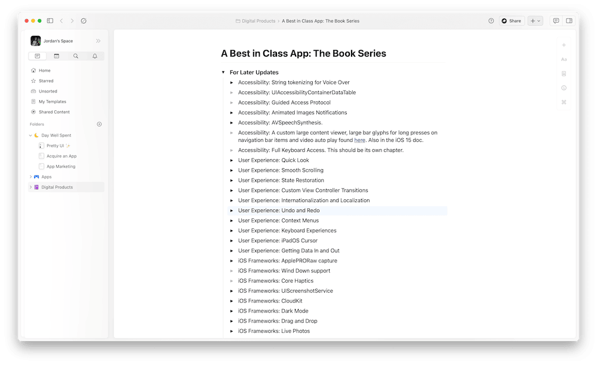
Task: Switch to the calendar tab in sidebar
Action: coord(56,56)
